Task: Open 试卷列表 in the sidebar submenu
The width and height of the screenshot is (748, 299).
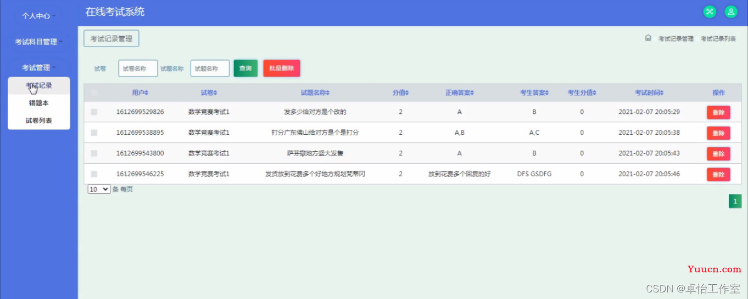Action: click(39, 120)
